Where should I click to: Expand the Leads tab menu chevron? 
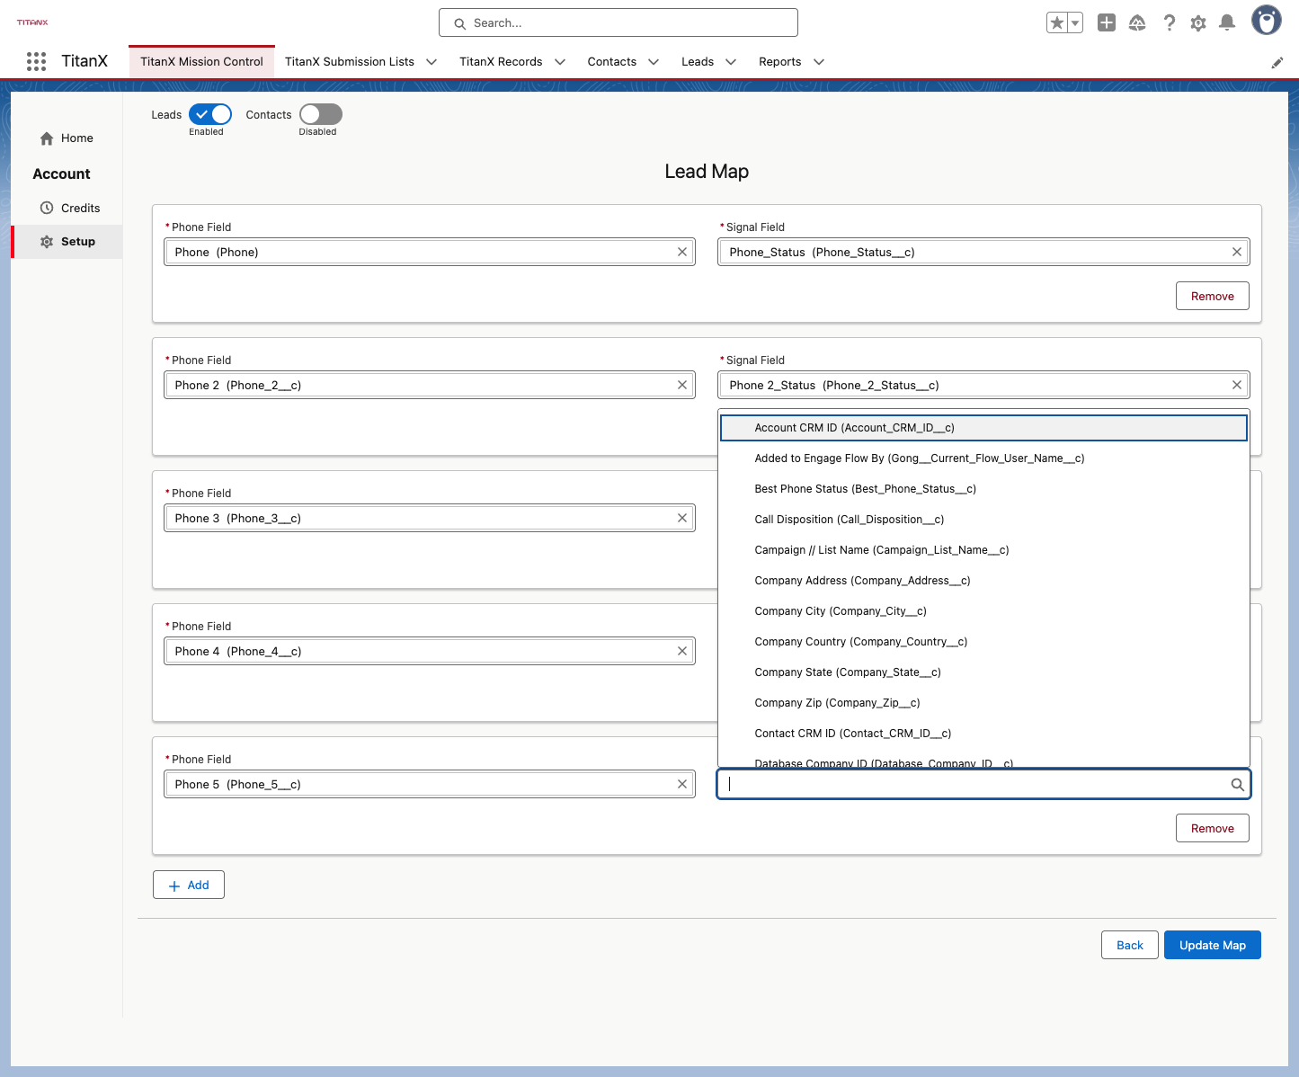731,62
